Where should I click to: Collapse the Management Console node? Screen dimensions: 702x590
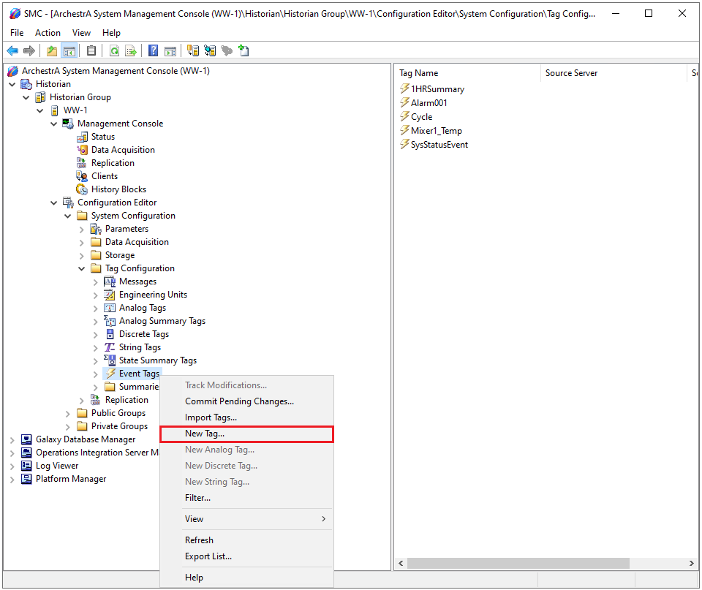(53, 124)
